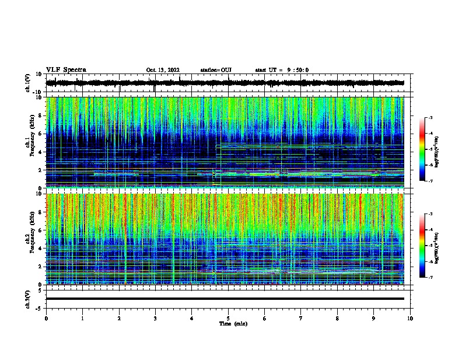The width and height of the screenshot is (462, 357).
Task: Click the "6" kHz tick of ch.2 spectrogram
Action: [40, 230]
